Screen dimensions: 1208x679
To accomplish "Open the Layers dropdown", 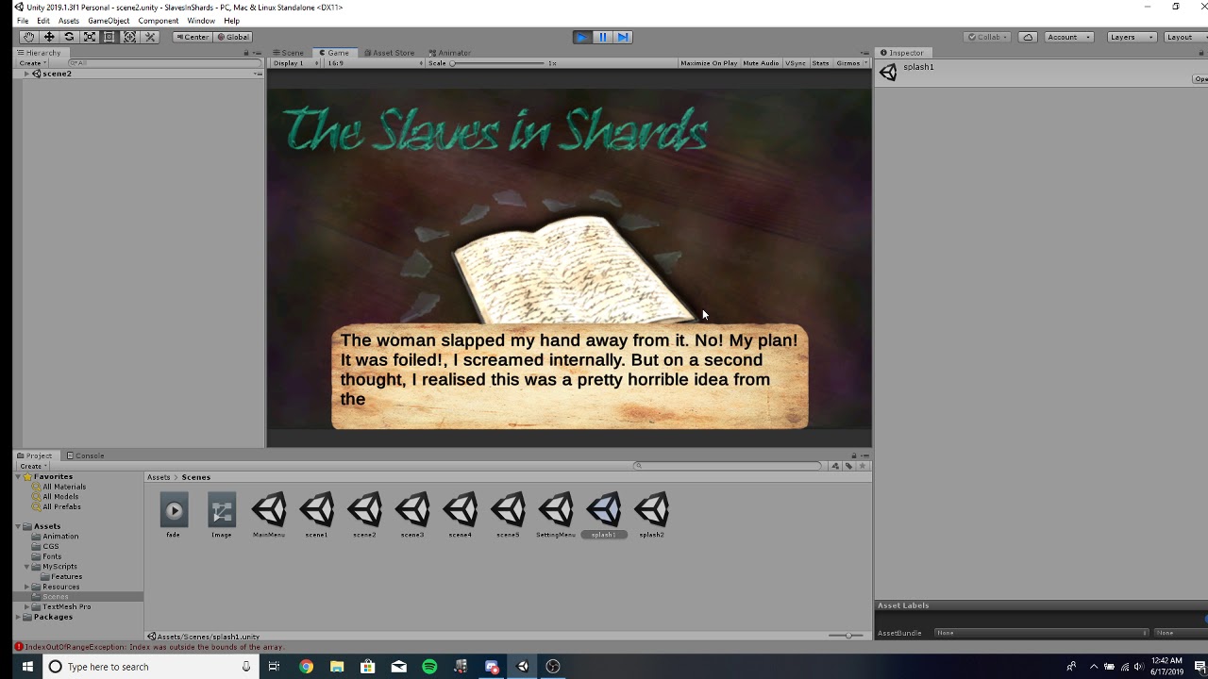I will coord(1130,37).
